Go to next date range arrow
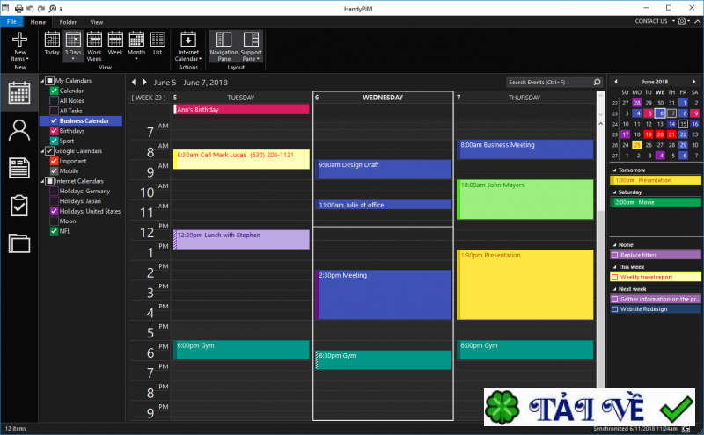704x435 pixels. pos(144,82)
